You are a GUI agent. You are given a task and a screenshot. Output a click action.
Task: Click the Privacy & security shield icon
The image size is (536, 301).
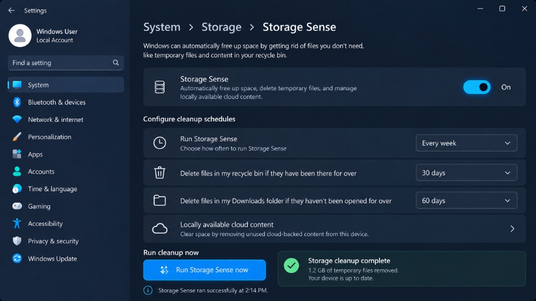(x=17, y=241)
